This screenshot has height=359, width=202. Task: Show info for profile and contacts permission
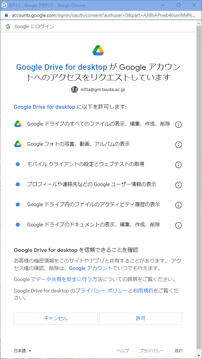pyautogui.click(x=179, y=185)
